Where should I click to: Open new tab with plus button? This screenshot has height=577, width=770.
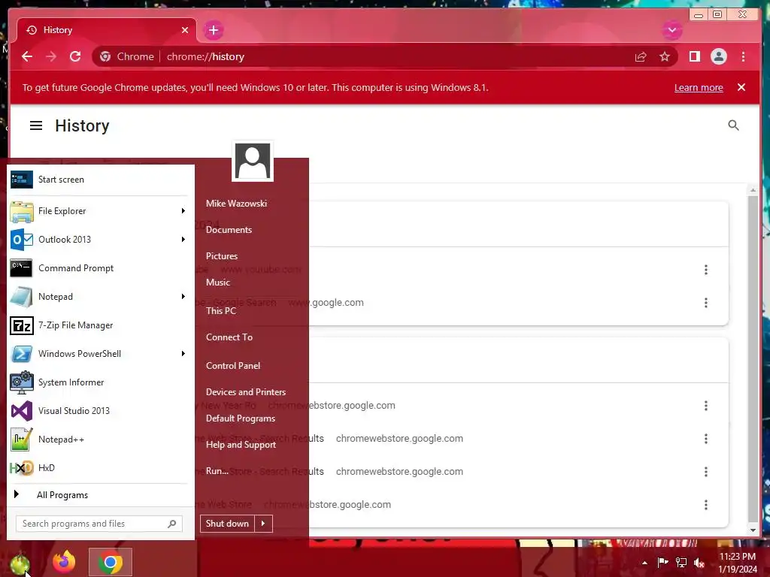click(x=213, y=30)
